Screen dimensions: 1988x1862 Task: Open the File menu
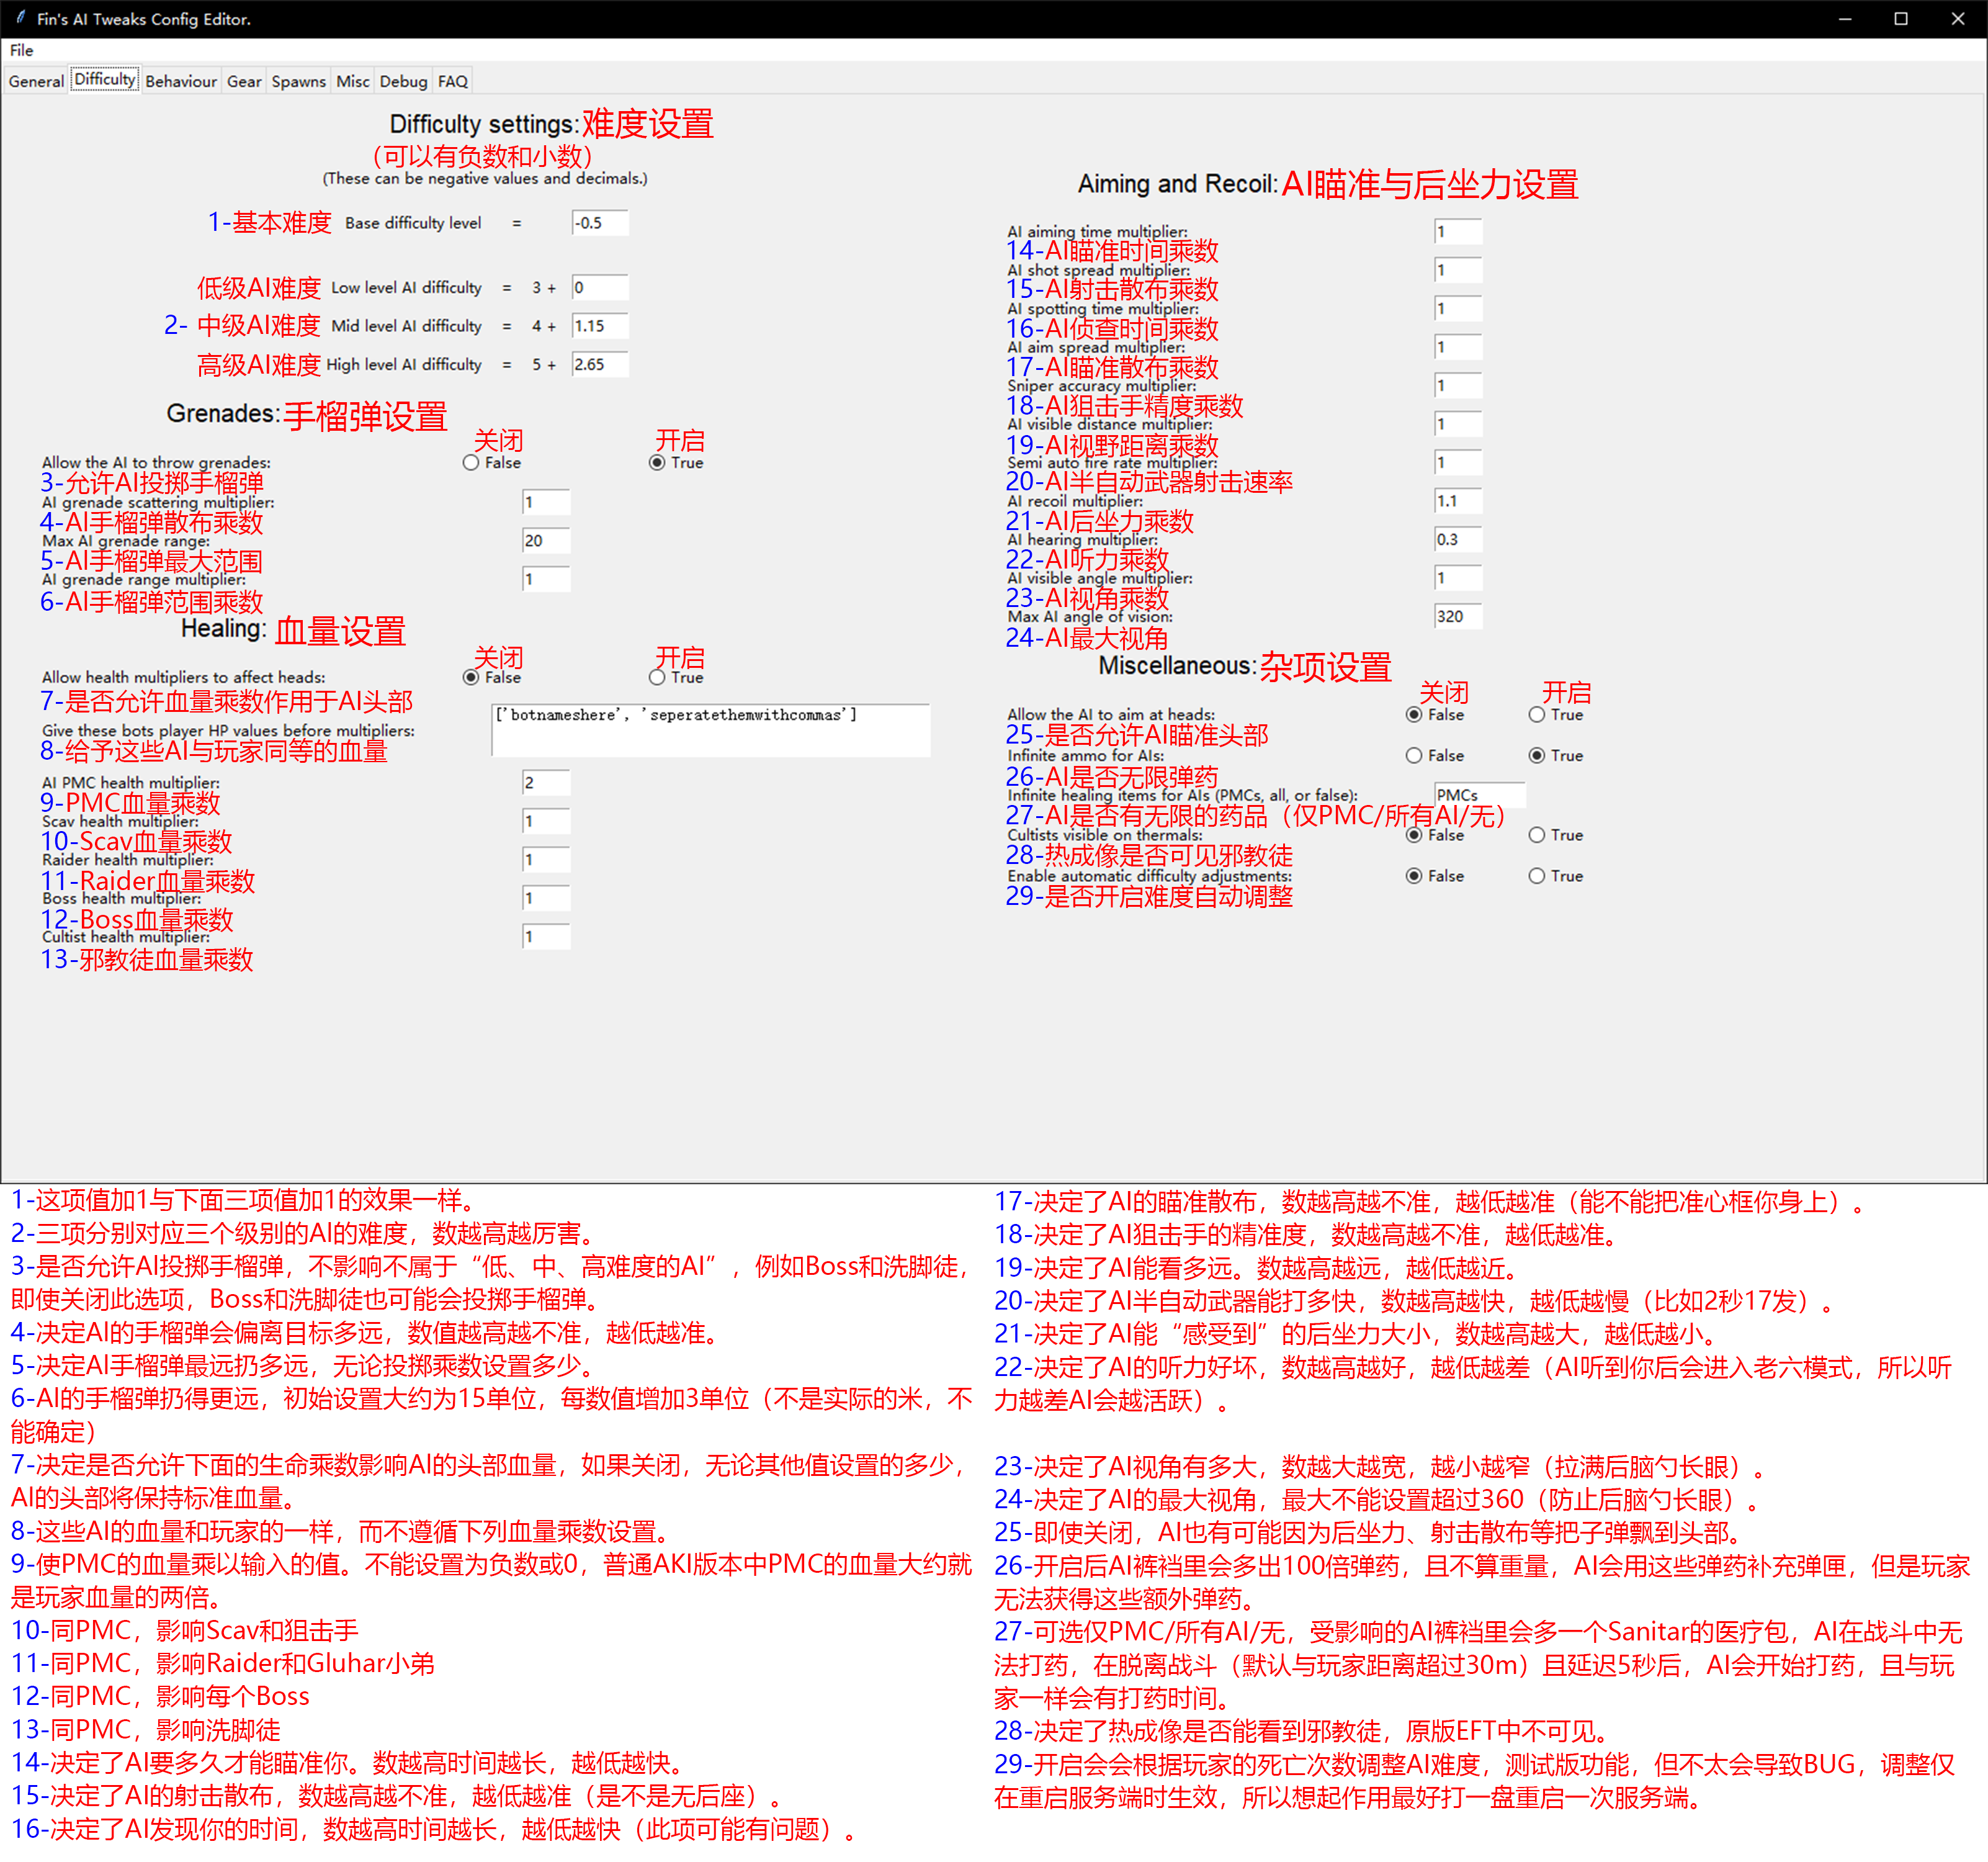21,50
